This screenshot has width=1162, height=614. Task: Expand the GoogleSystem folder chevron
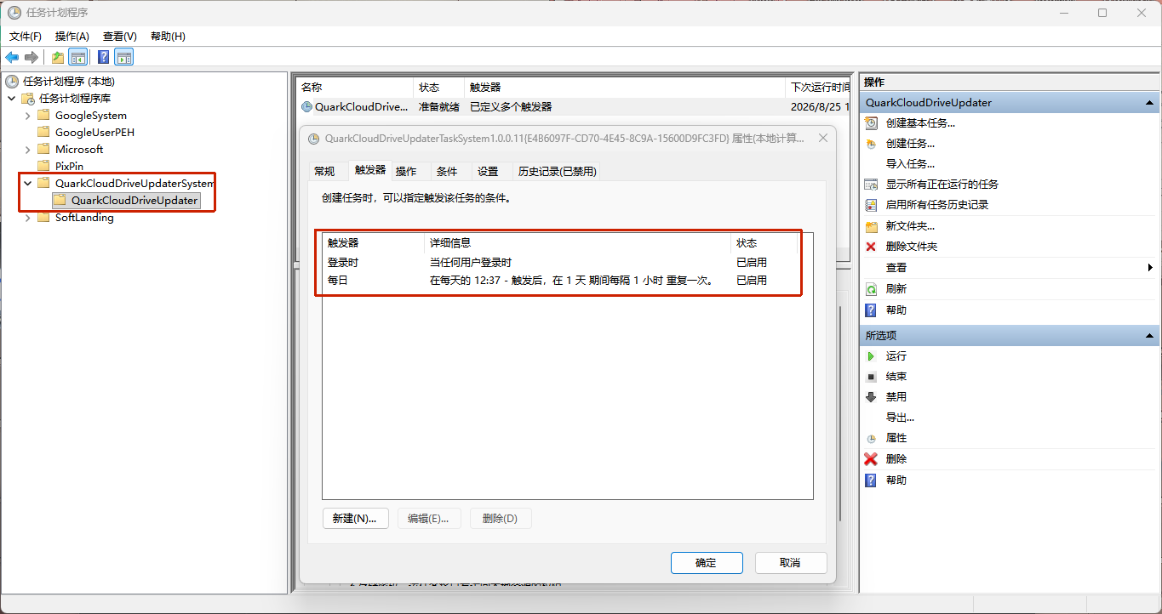[27, 116]
